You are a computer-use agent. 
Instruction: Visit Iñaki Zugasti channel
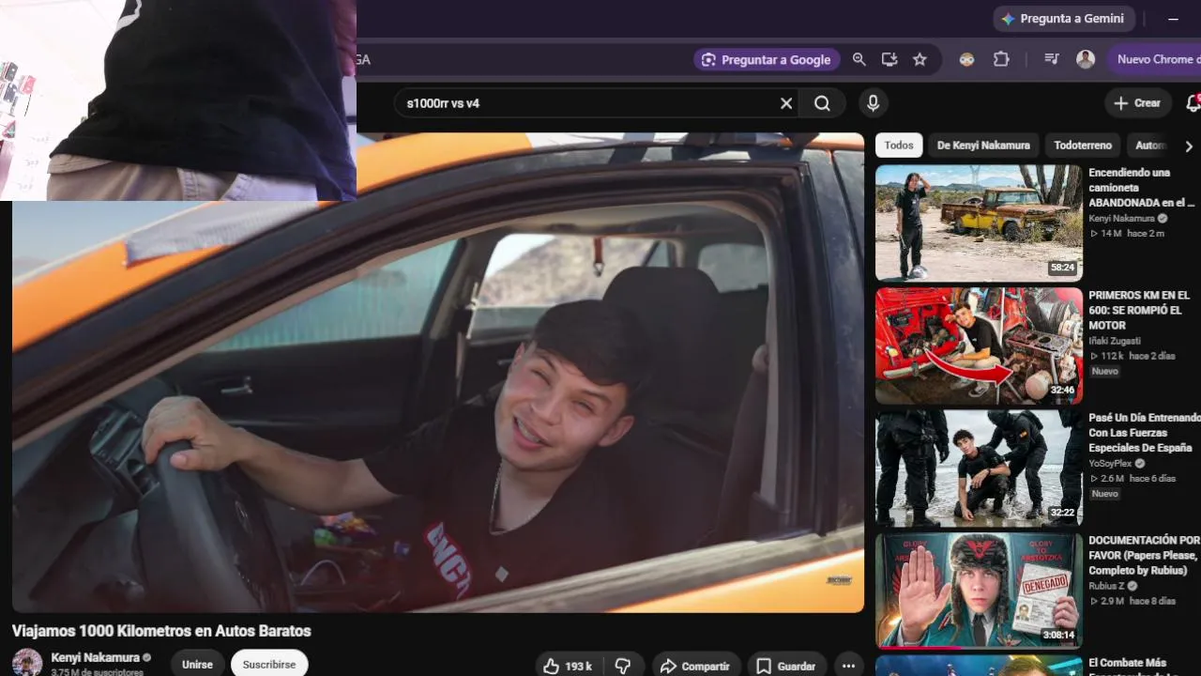1115,341
